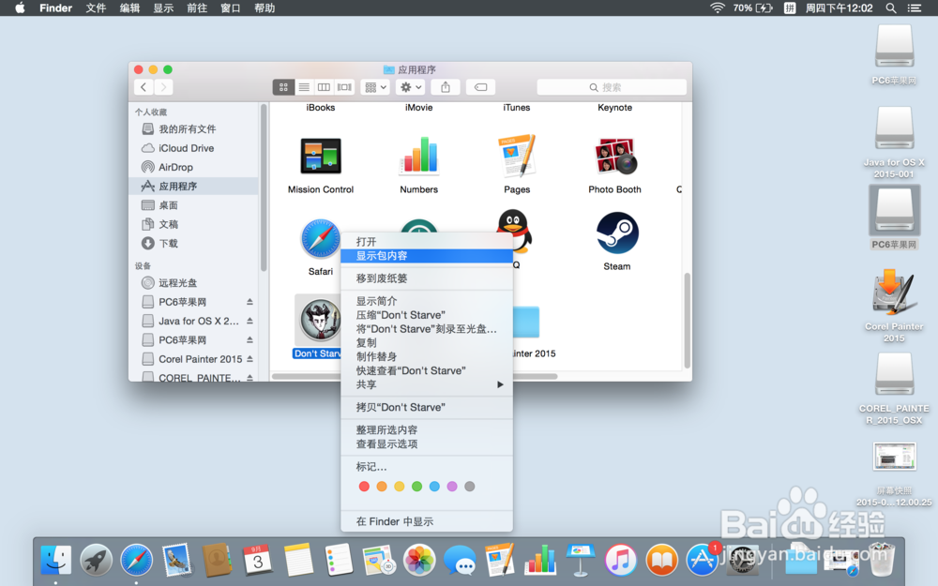Viewport: 938px width, 586px height.
Task: Select 远程光盘 in the sidebar
Action: tap(194, 283)
